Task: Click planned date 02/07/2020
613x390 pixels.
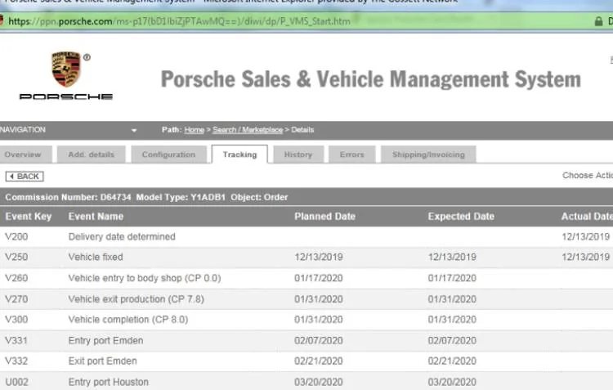Action: (x=319, y=341)
